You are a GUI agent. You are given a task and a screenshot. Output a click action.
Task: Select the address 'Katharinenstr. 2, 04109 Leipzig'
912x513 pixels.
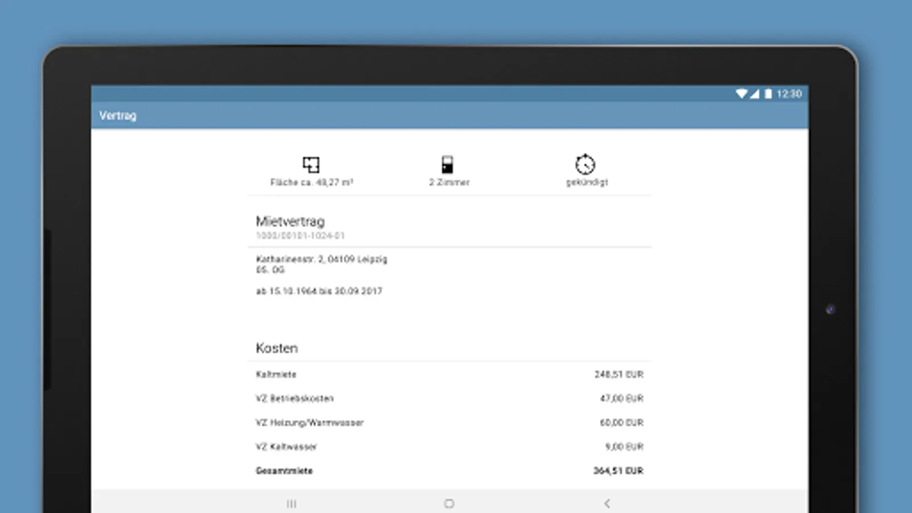point(321,259)
